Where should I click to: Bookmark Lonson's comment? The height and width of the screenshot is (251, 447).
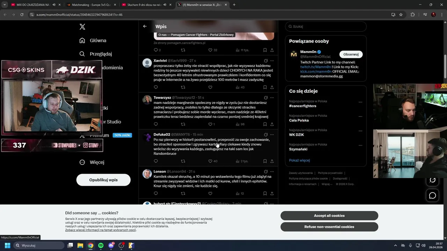(x=265, y=193)
